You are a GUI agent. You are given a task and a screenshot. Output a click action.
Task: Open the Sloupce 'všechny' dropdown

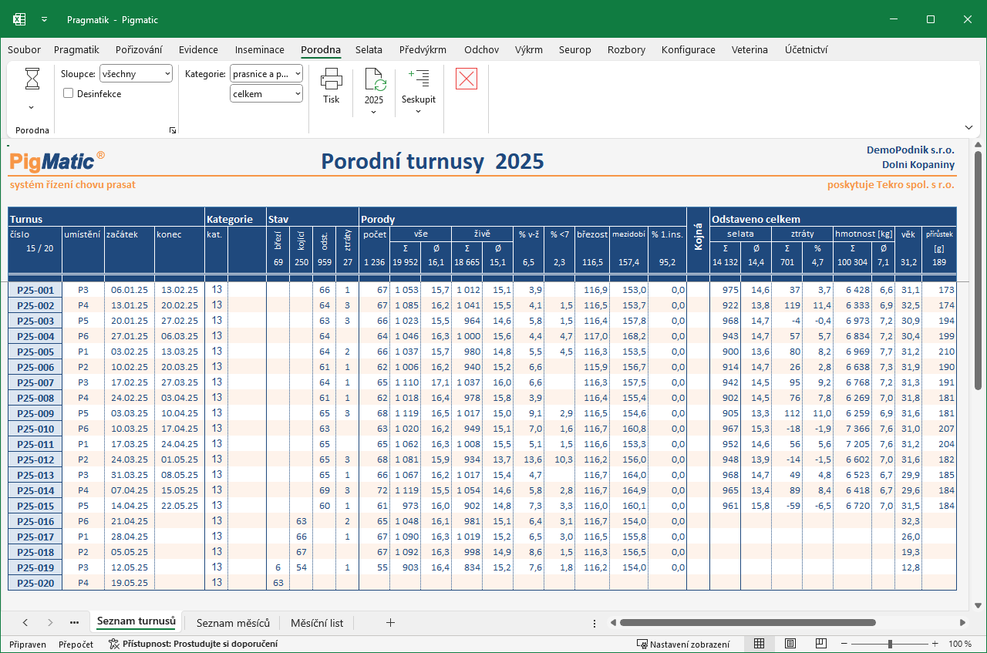136,74
